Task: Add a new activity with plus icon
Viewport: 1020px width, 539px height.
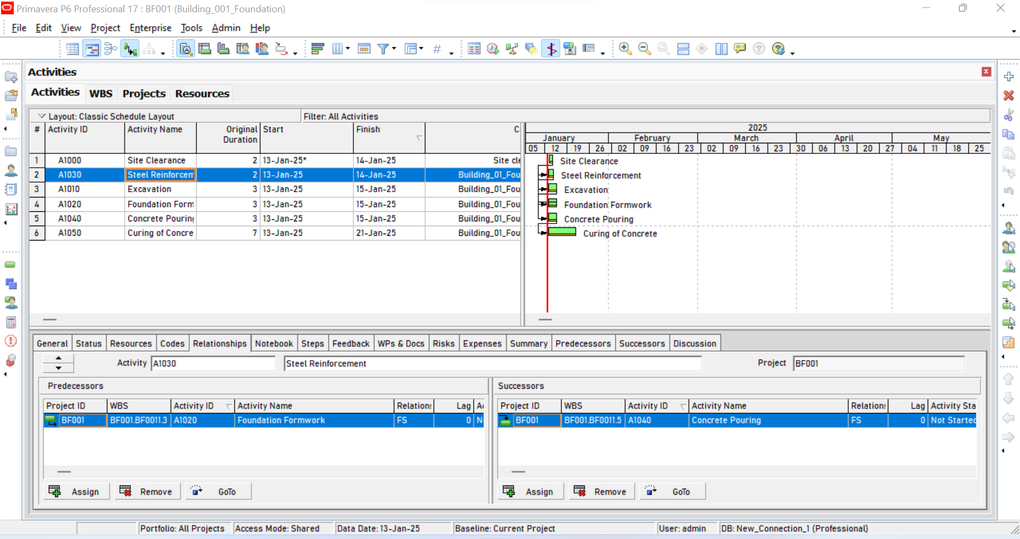Action: [1008, 76]
